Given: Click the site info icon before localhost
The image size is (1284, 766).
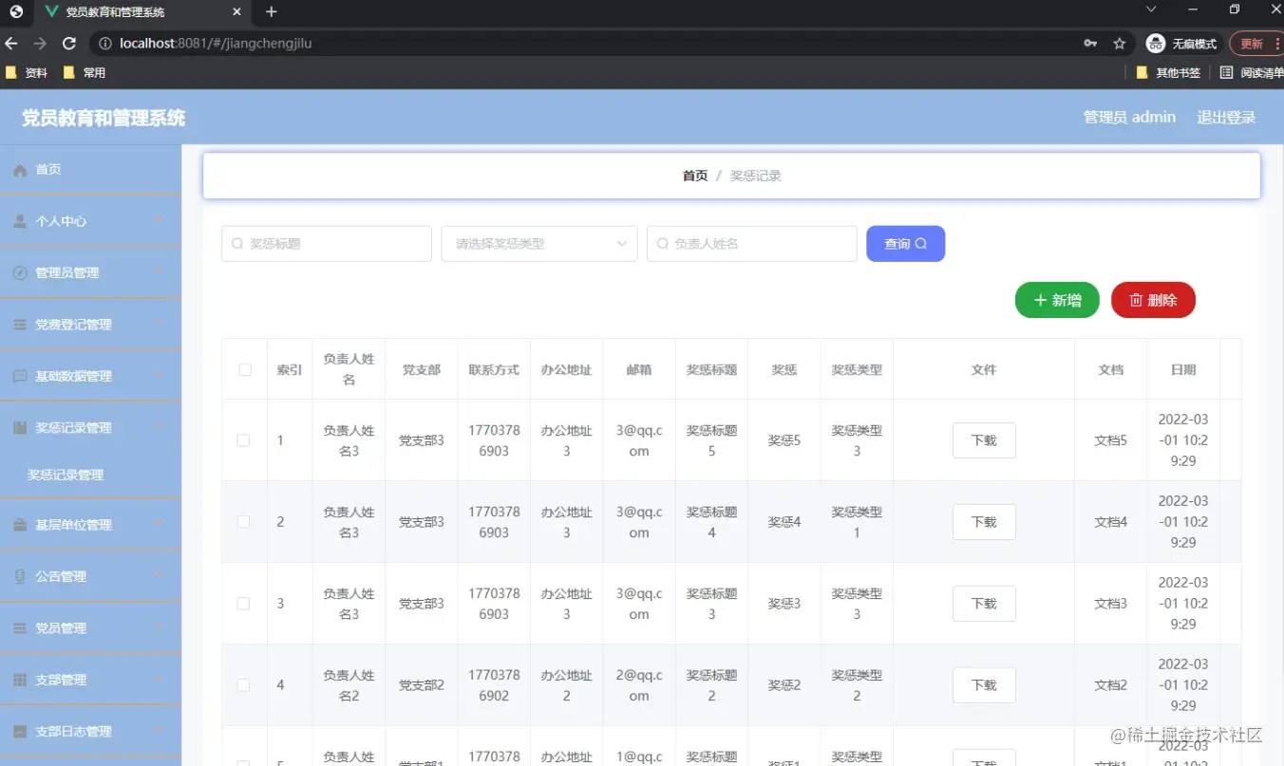Looking at the screenshot, I should (105, 44).
